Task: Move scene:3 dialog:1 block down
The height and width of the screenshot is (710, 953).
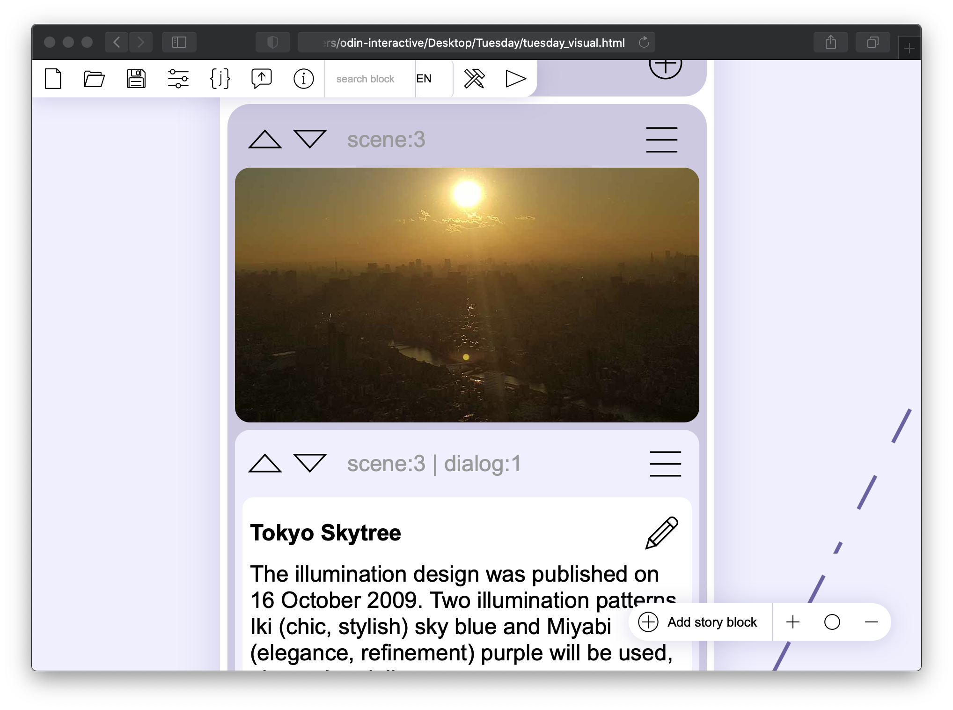Action: 310,463
